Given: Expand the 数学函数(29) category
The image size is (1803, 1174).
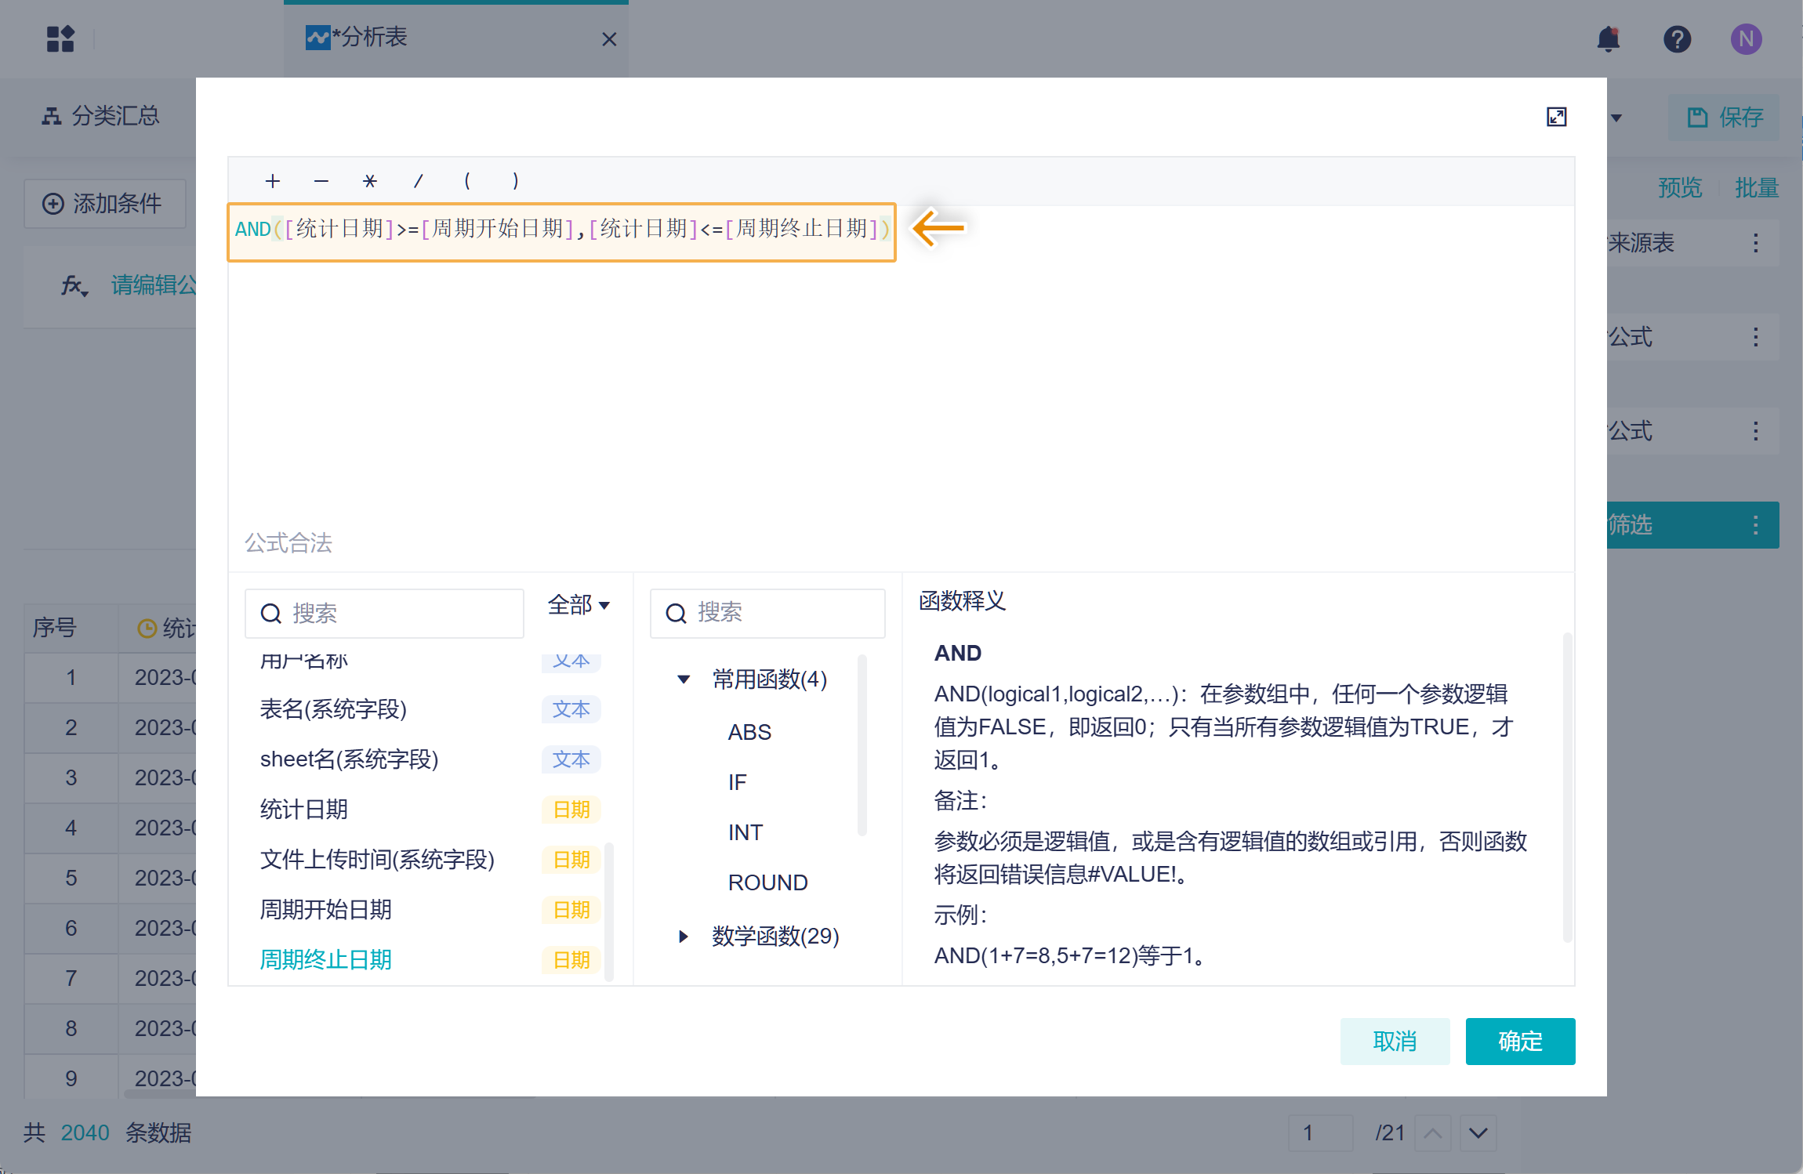Looking at the screenshot, I should tap(684, 937).
